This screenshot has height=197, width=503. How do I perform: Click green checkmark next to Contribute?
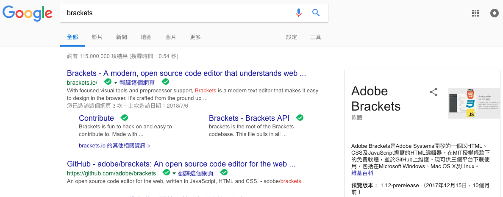tap(124, 118)
